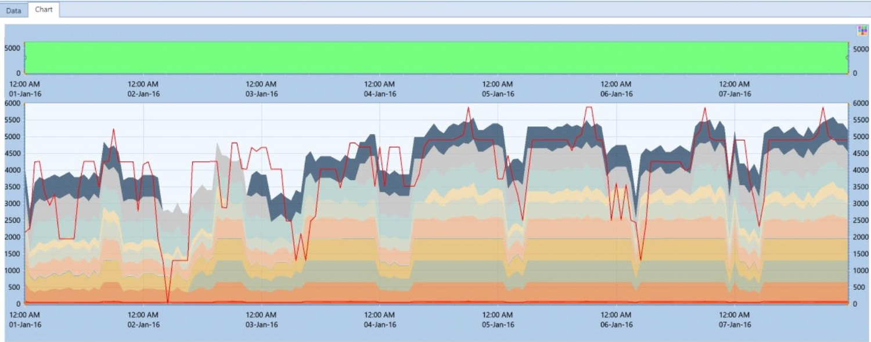Select the green range selector bar
This screenshot has height=342, width=871.
pos(435,57)
